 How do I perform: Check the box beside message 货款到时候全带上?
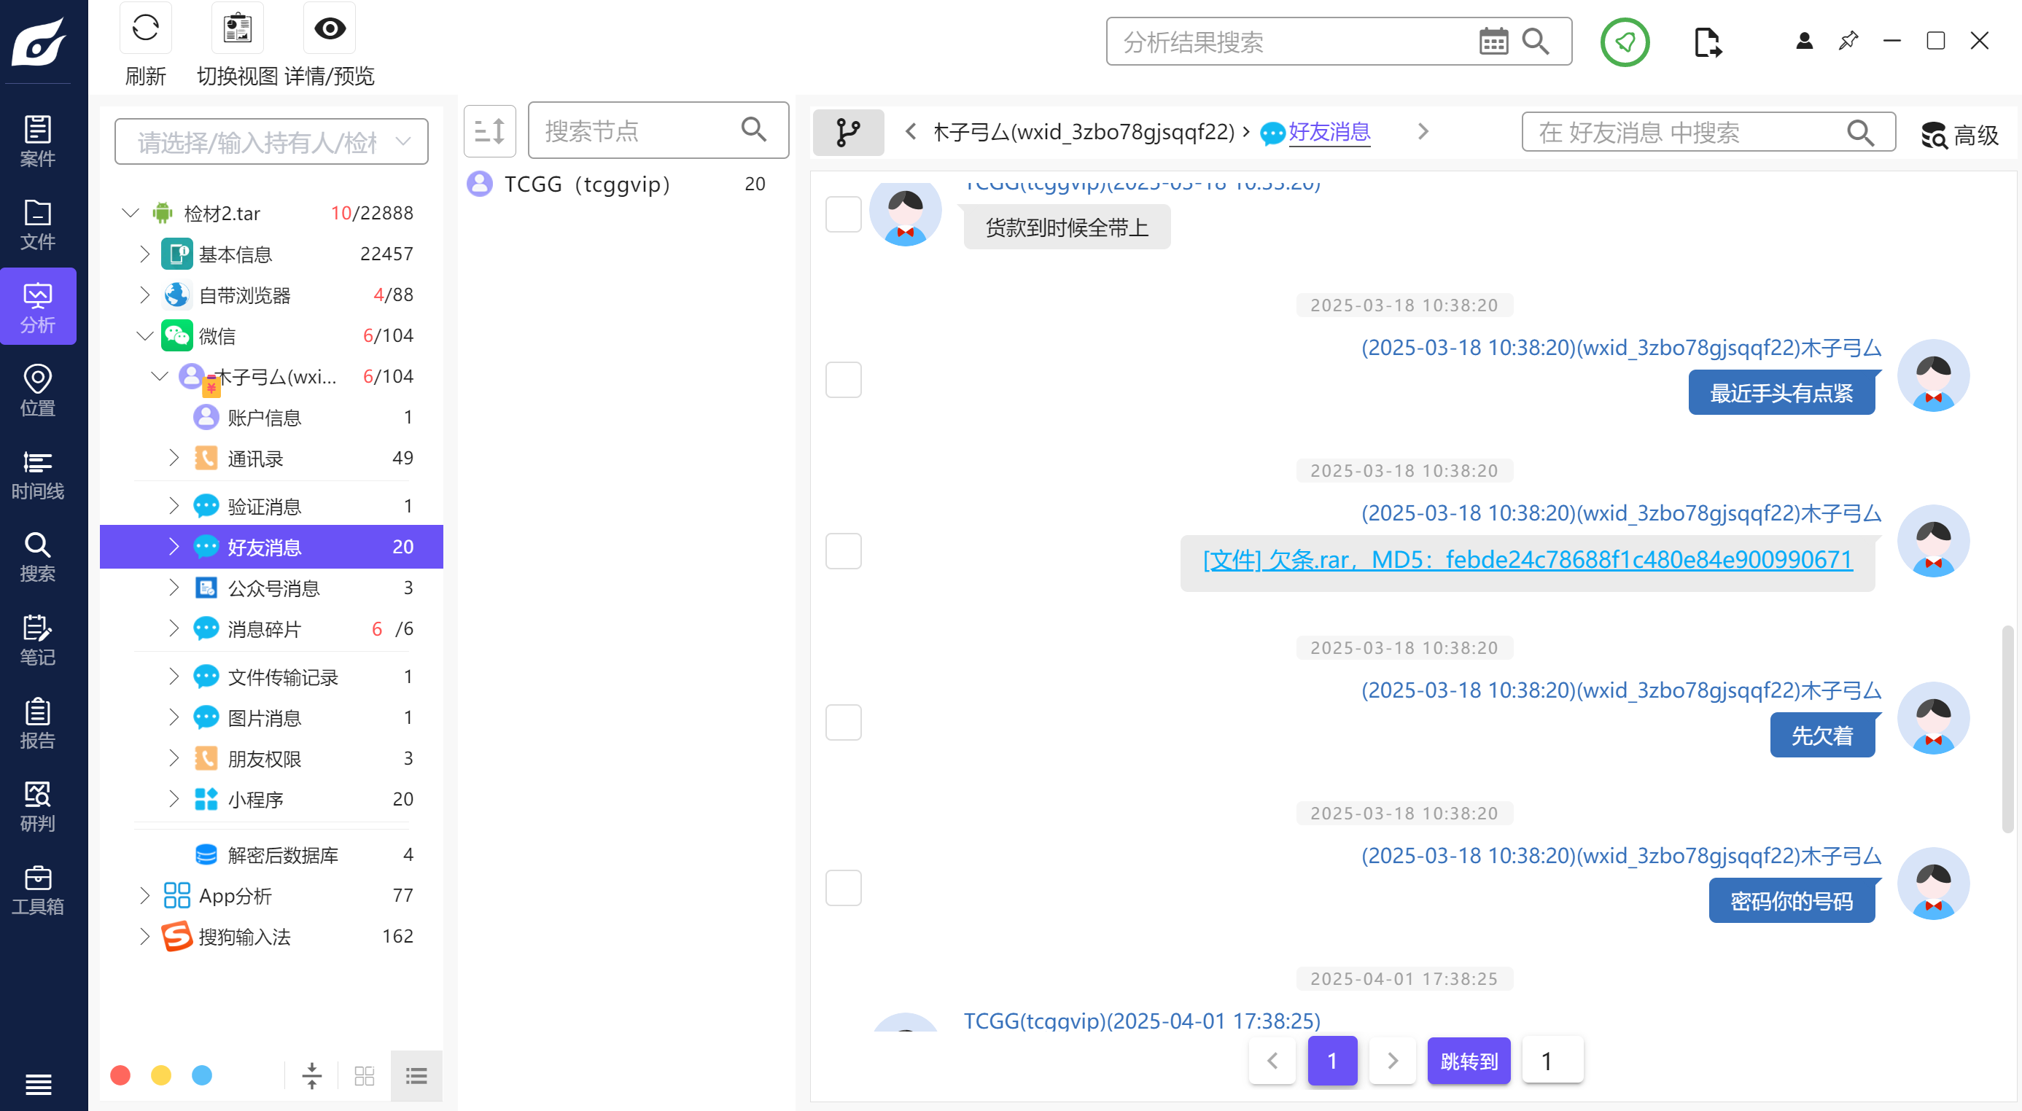(843, 214)
